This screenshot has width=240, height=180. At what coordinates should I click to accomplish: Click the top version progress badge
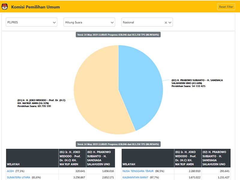(x=118, y=35)
